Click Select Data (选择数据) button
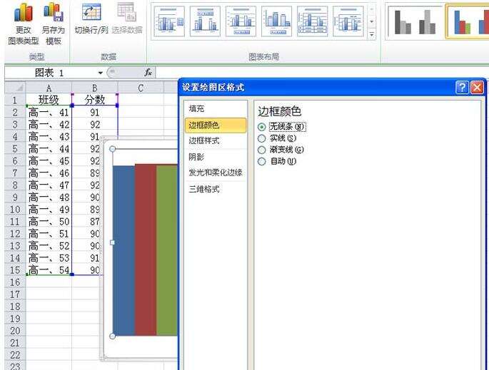489x370 pixels. [127, 19]
